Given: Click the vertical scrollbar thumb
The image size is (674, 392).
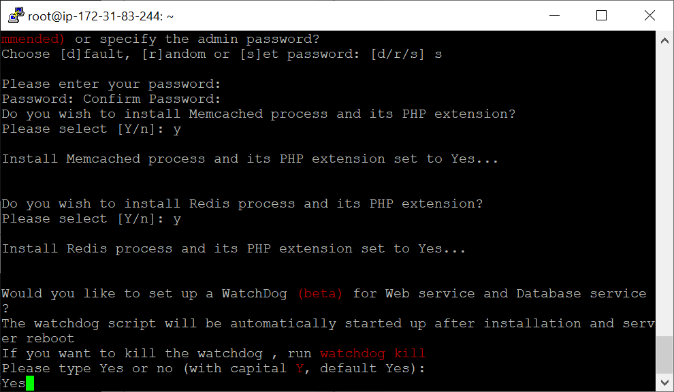Looking at the screenshot, I should coord(664,355).
